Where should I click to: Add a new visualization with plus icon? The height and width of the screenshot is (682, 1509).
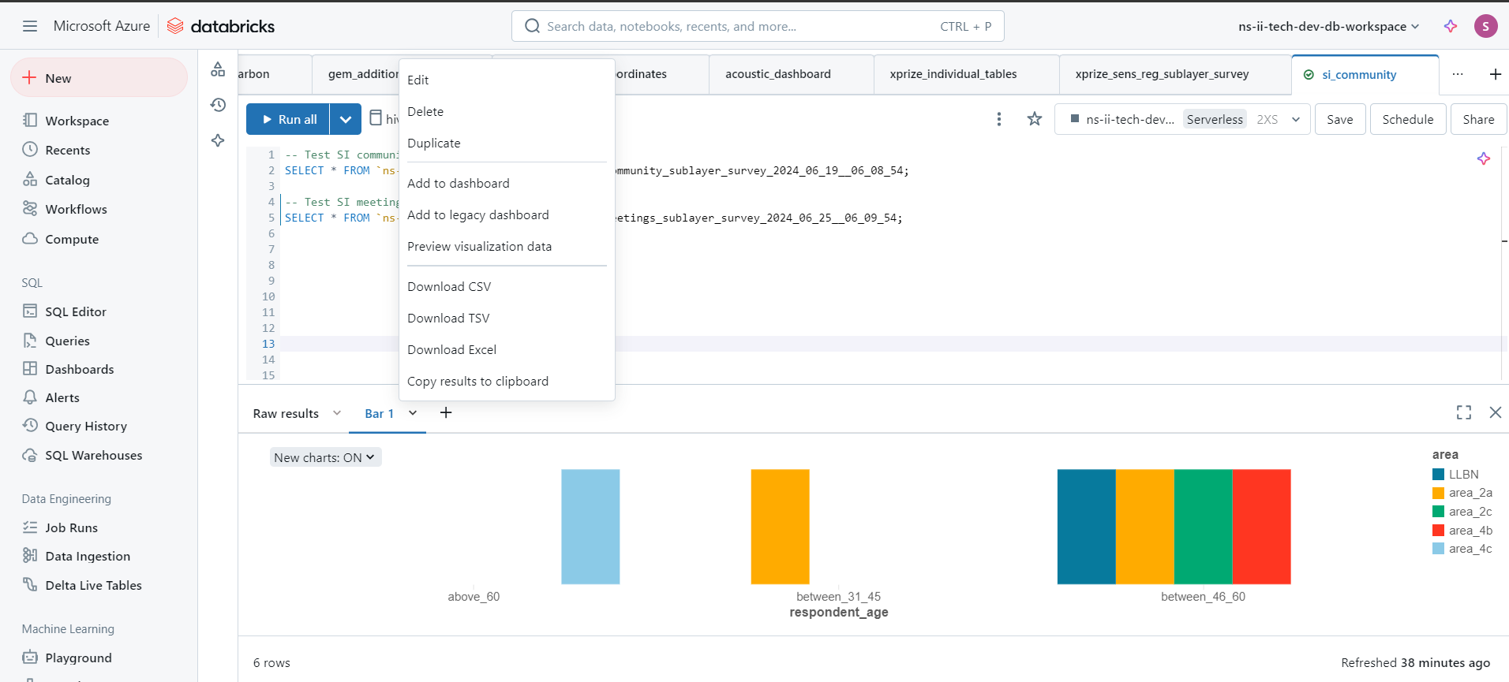[446, 412]
